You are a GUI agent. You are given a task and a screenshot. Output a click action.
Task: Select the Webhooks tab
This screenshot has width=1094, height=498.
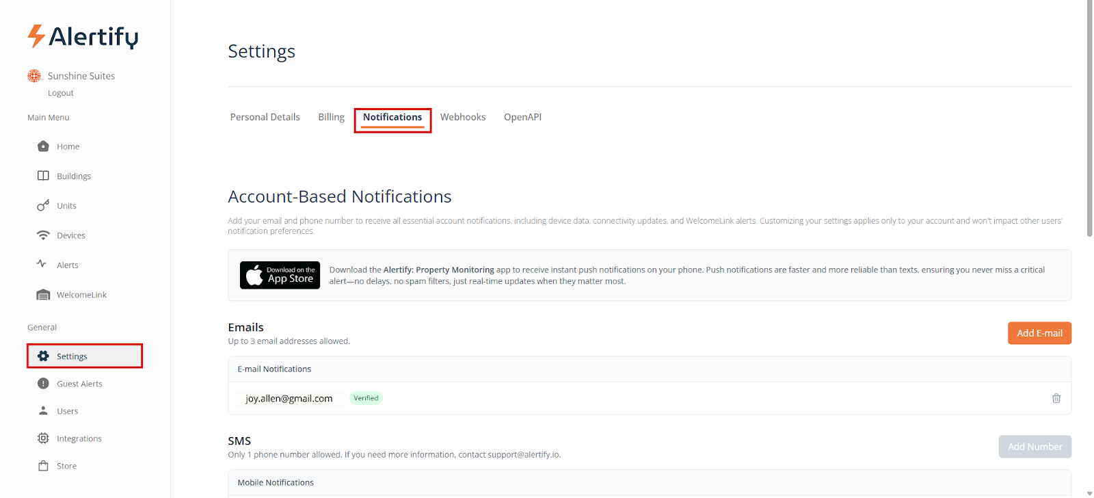(x=462, y=117)
